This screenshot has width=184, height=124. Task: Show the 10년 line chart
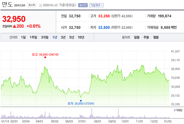pos(81,37)
